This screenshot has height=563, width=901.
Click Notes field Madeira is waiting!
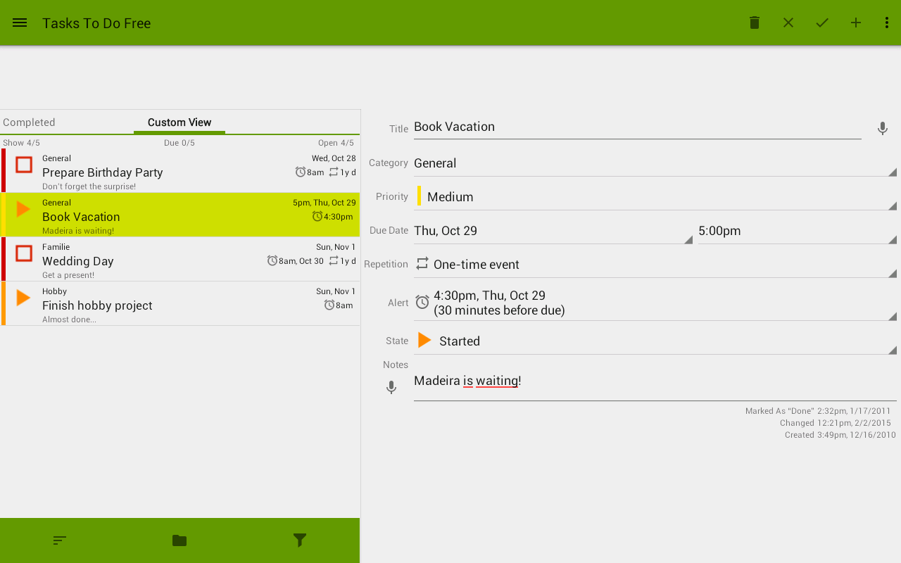(x=655, y=383)
